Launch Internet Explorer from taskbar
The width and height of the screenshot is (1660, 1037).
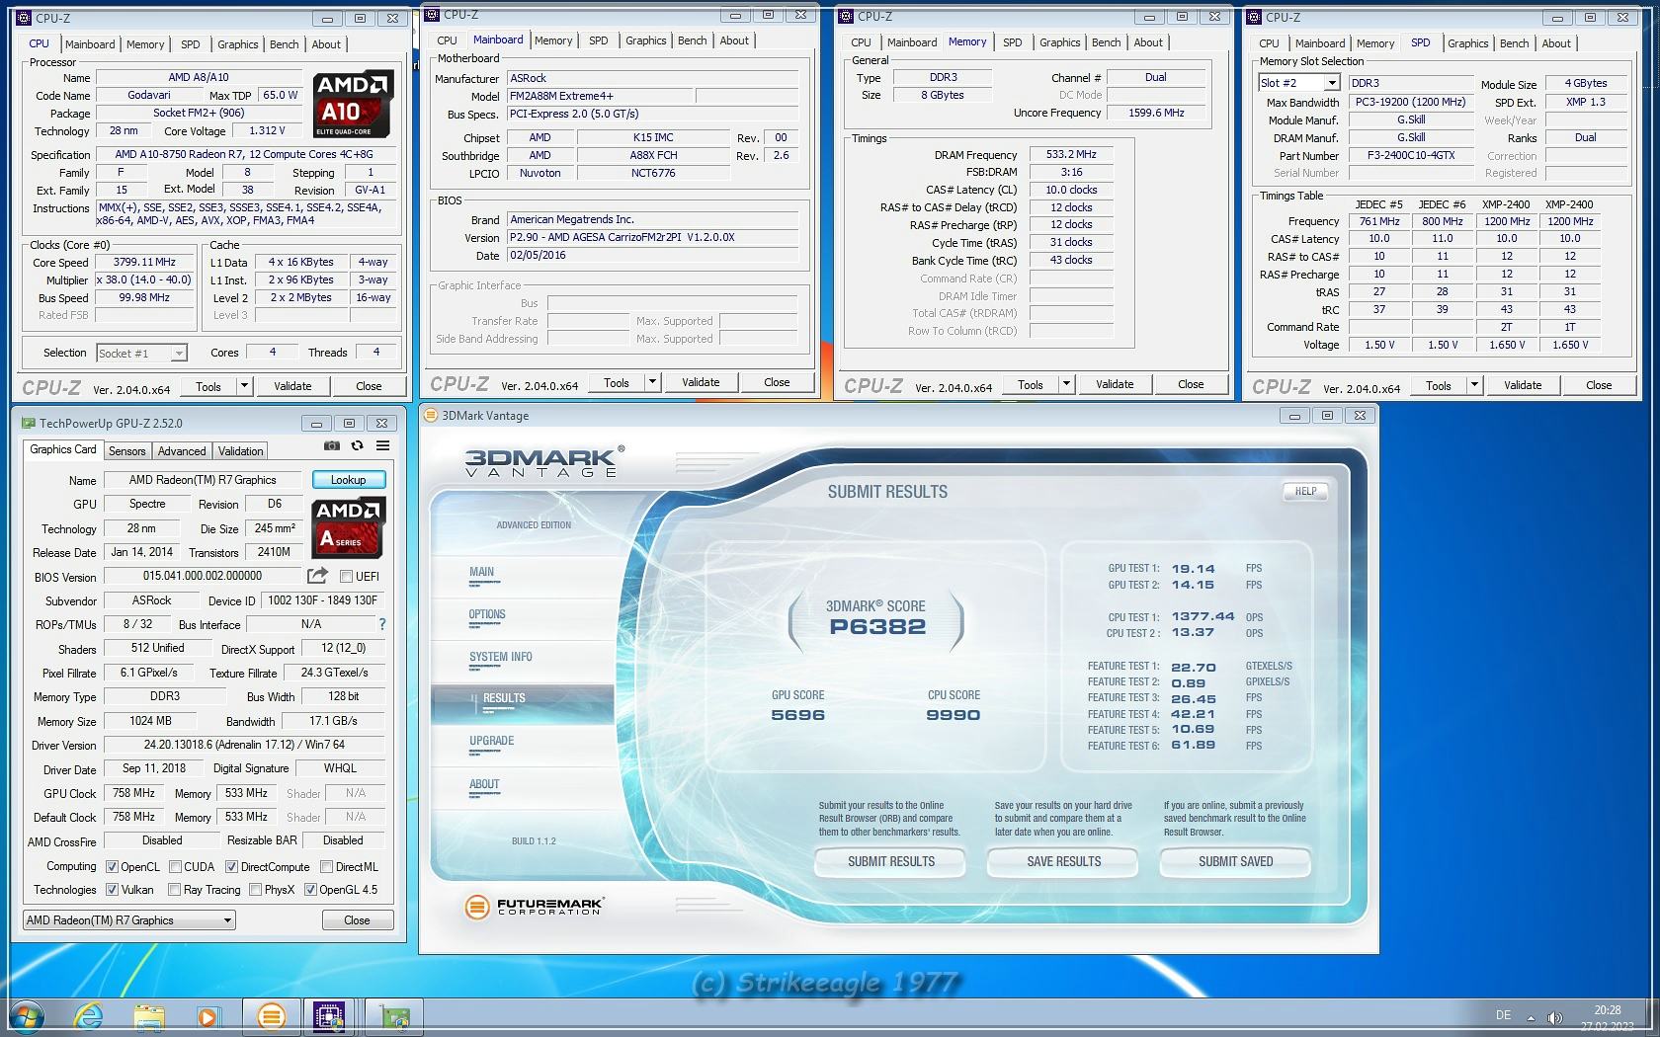(89, 1016)
